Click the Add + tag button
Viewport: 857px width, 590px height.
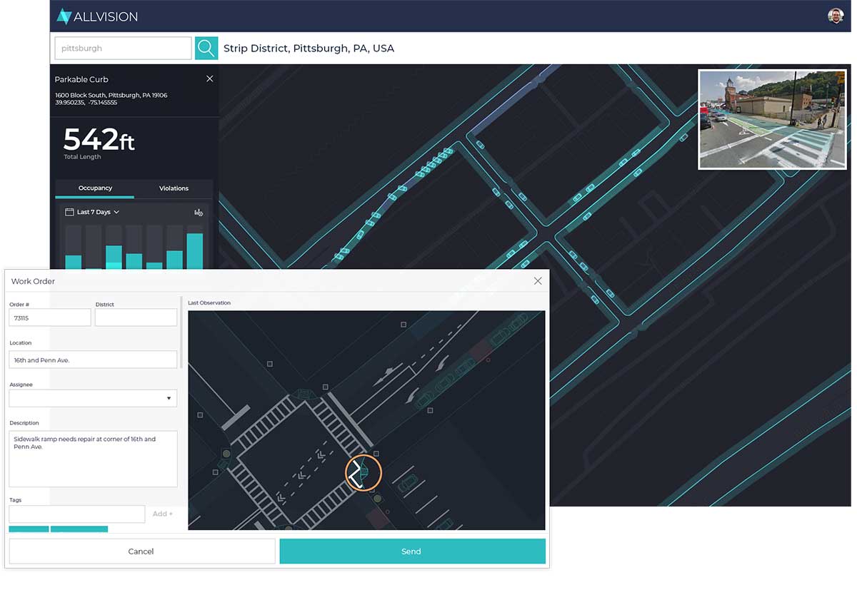163,514
